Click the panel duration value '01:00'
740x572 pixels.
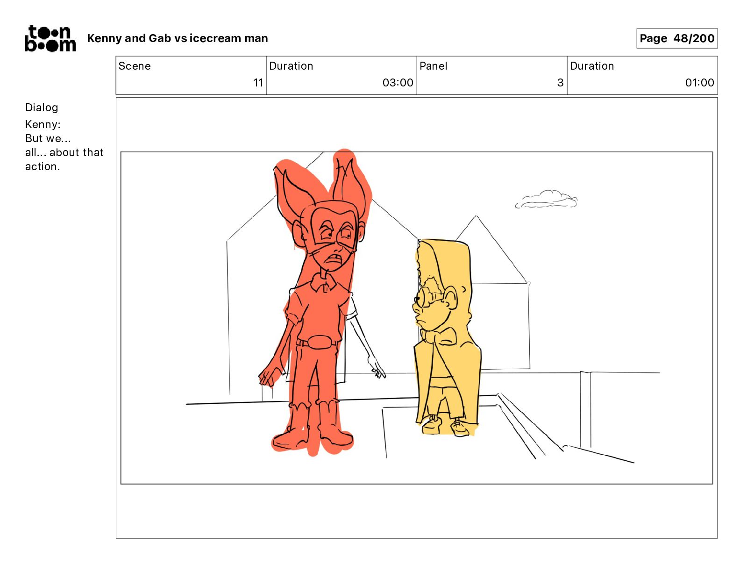pos(699,83)
